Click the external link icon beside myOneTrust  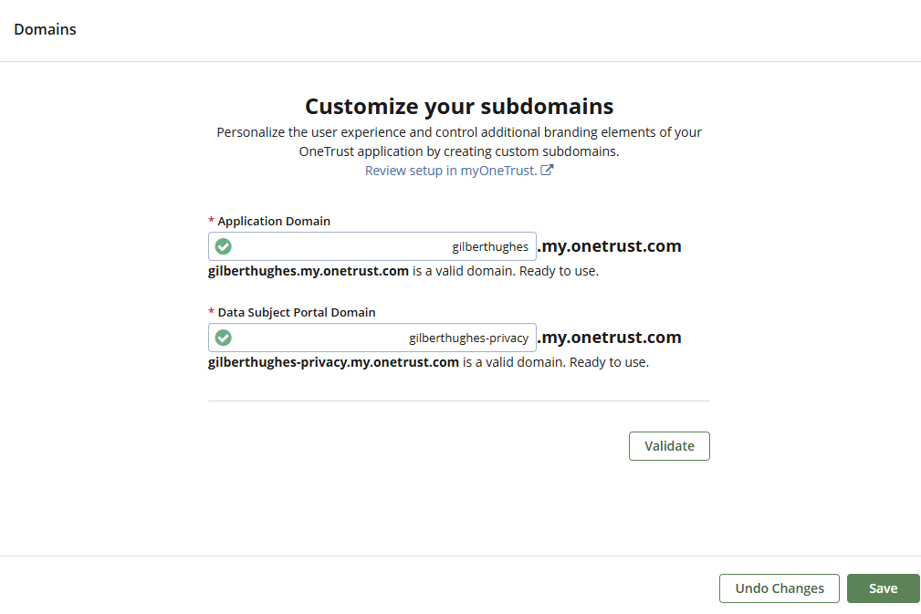point(547,171)
